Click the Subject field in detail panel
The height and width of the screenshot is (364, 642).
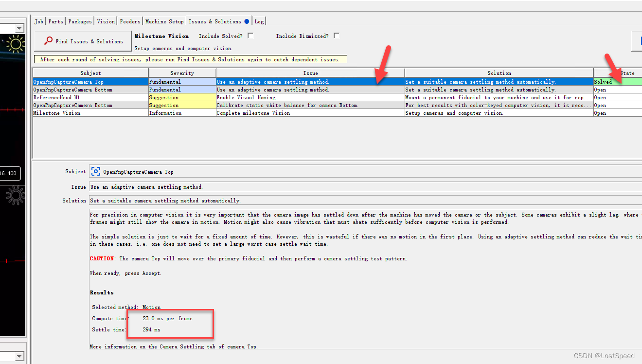[365, 171]
